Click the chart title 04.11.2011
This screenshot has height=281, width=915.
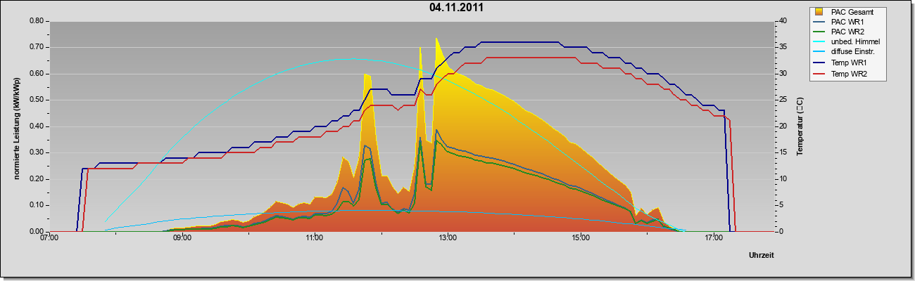pyautogui.click(x=456, y=8)
